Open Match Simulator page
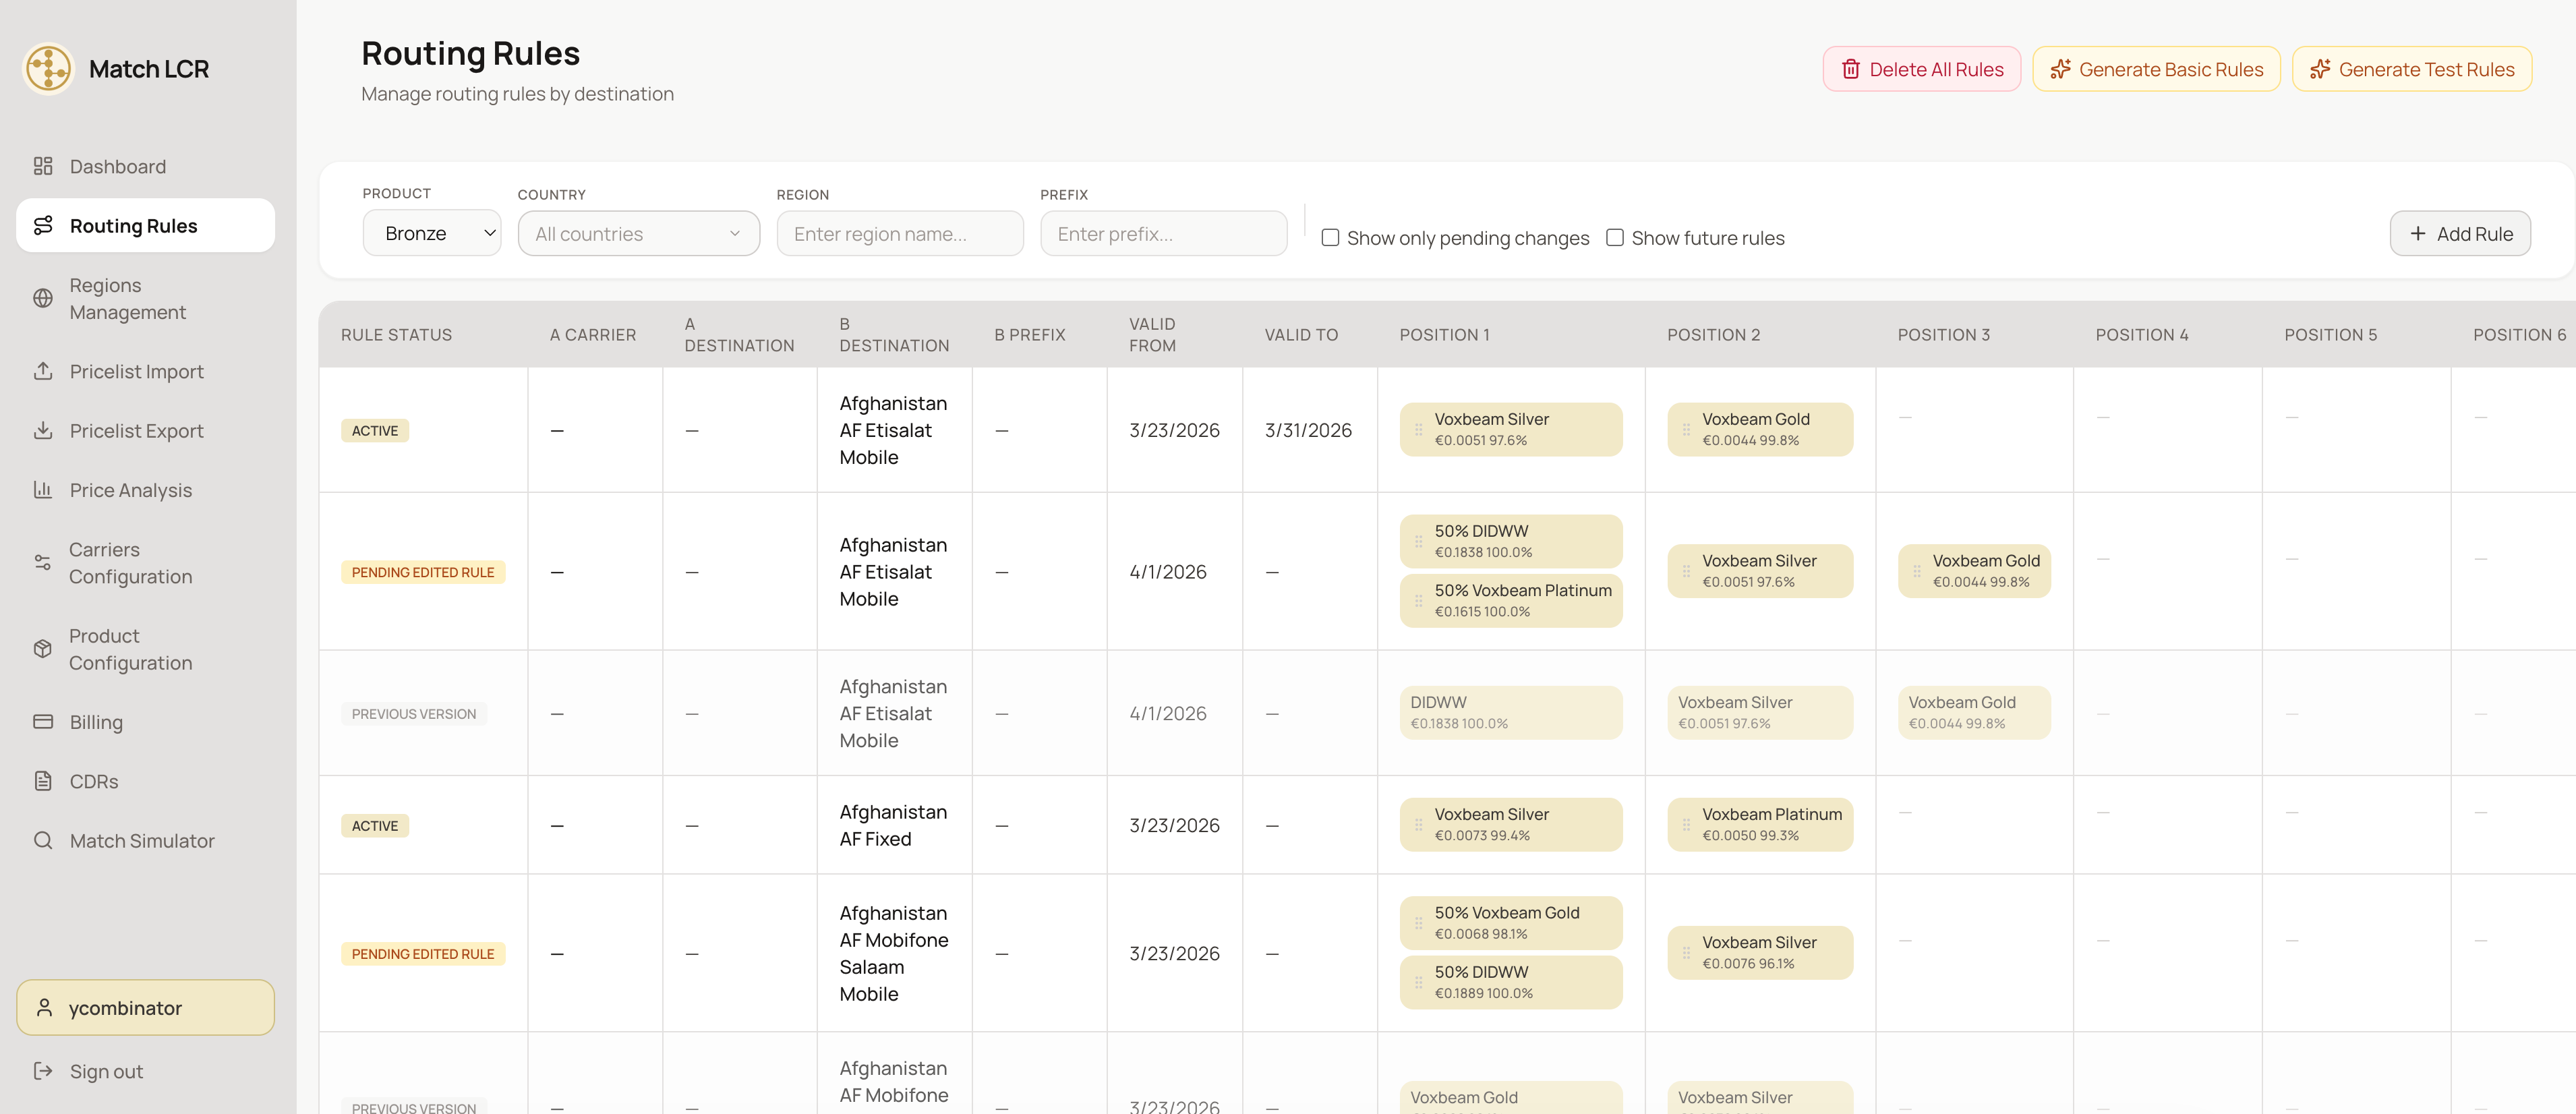 click(x=145, y=840)
